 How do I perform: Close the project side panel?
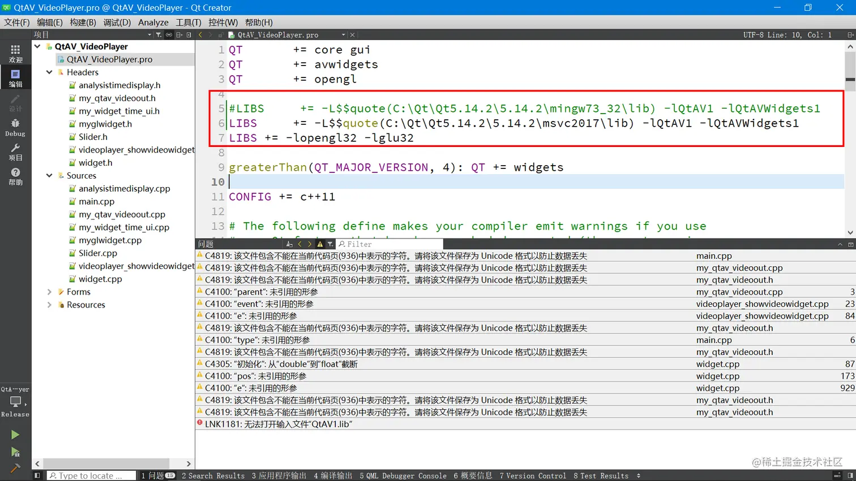tap(189, 35)
